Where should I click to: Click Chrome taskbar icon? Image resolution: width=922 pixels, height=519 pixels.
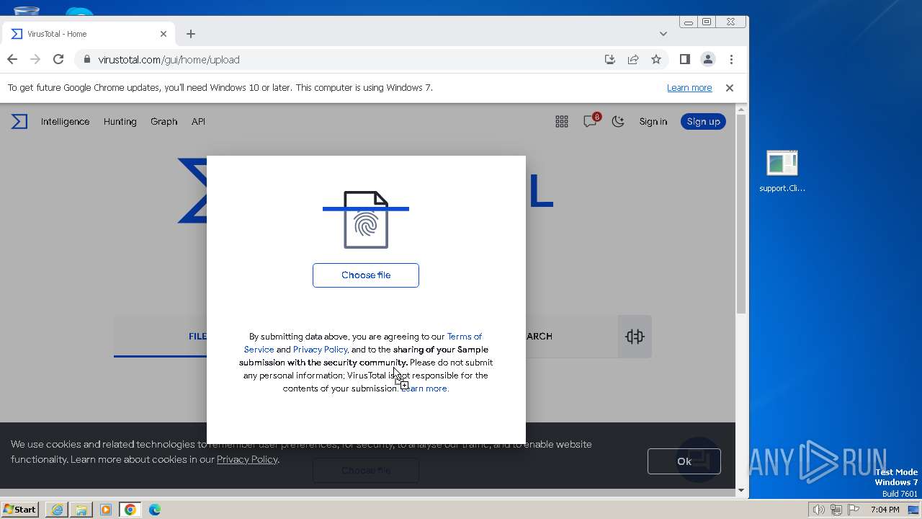click(130, 510)
